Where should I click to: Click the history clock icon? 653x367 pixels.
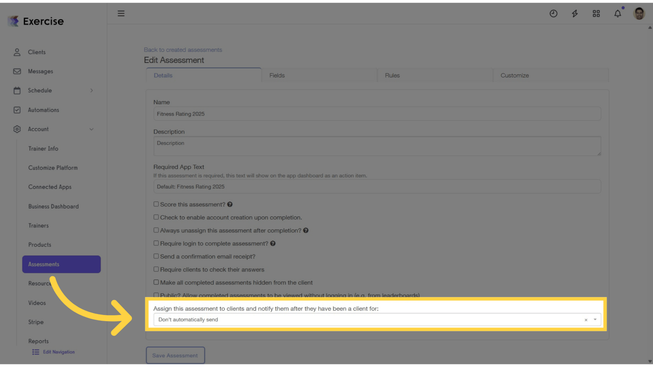[x=553, y=13]
